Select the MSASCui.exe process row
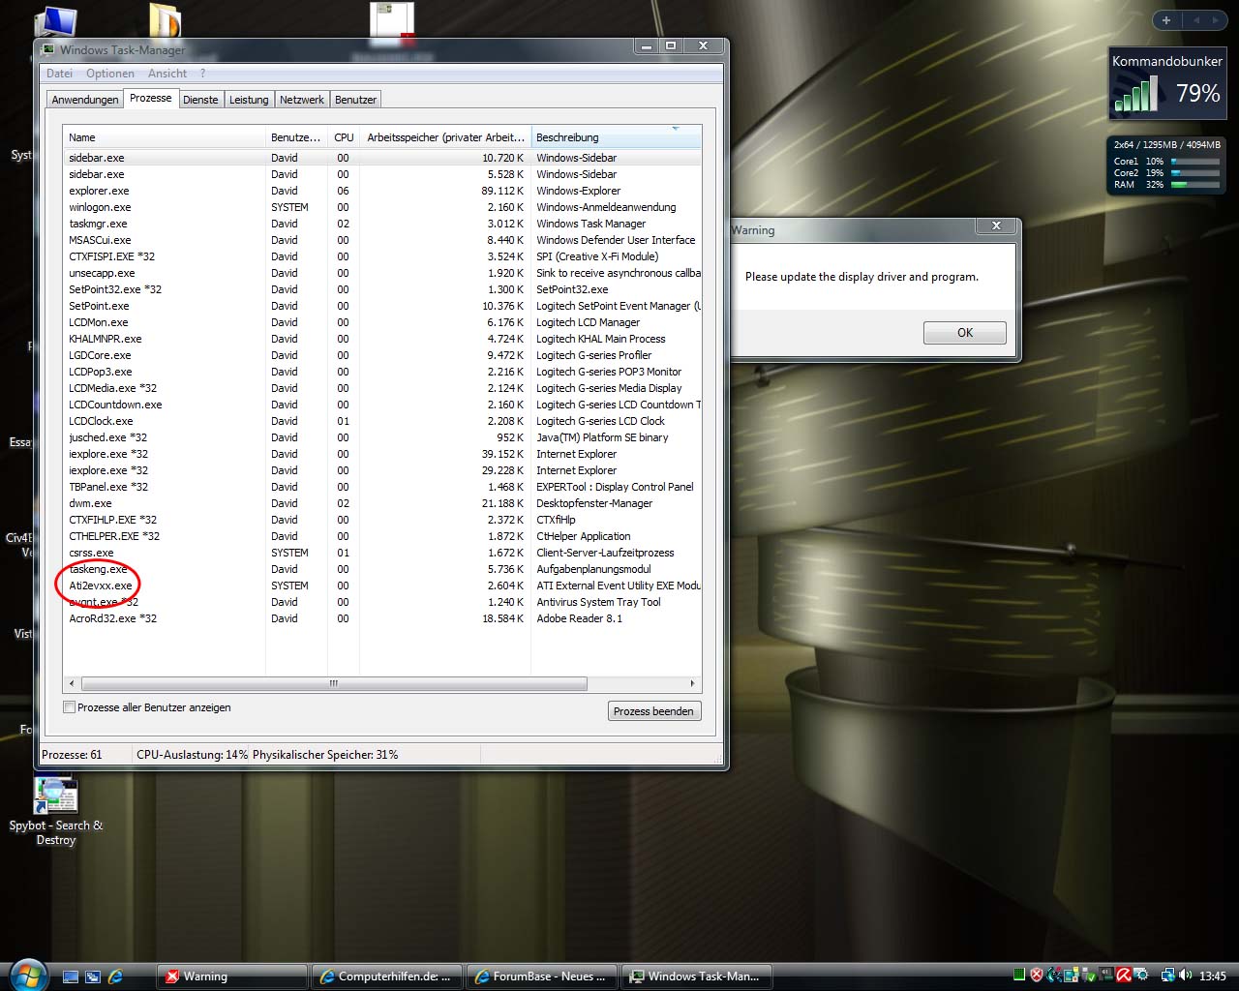The width and height of the screenshot is (1239, 991). 382,240
